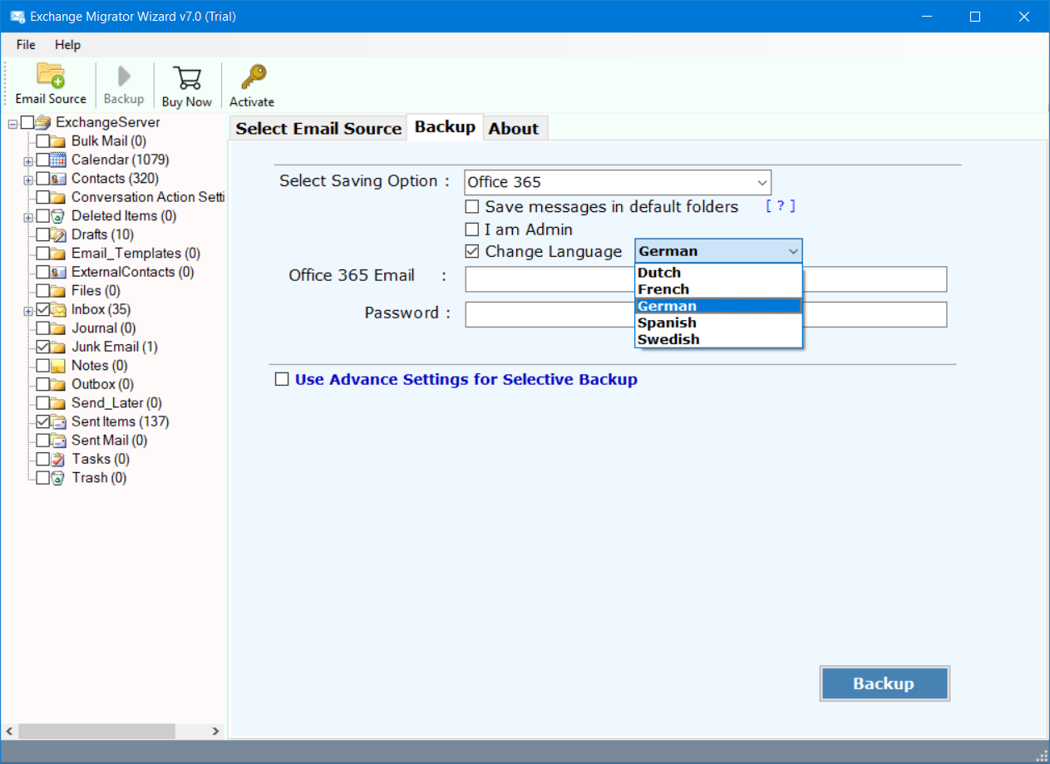Open the Select Saving Option dropdown
This screenshot has height=764, width=1050.
point(618,183)
